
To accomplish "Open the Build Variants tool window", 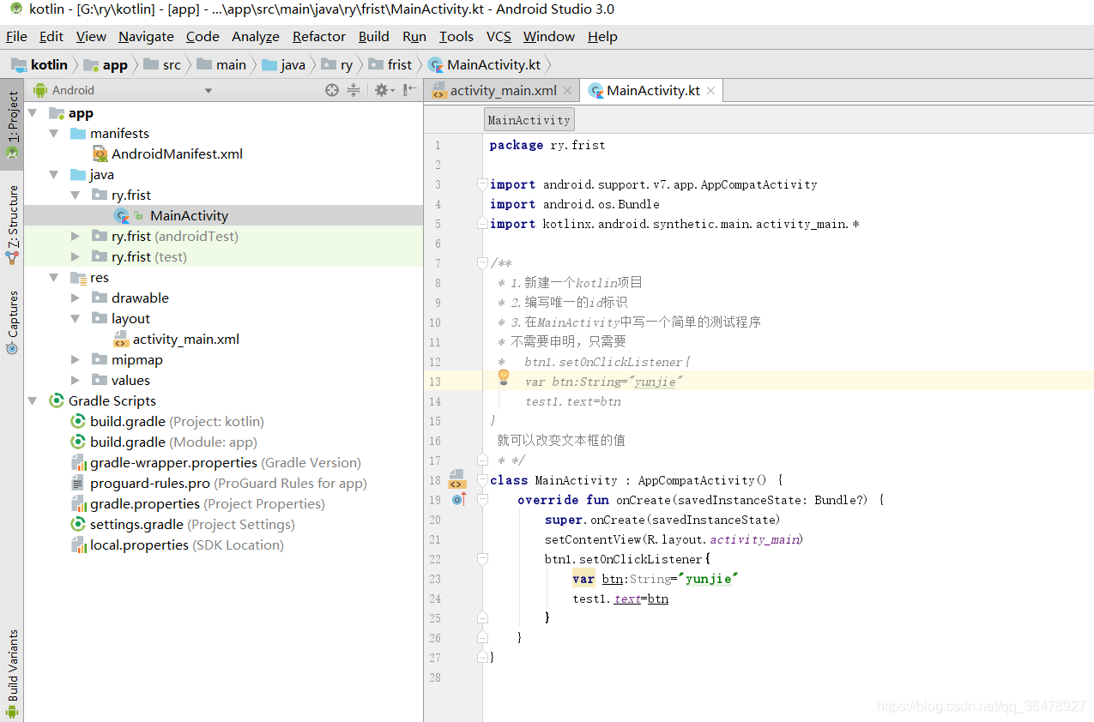I will 12,674.
